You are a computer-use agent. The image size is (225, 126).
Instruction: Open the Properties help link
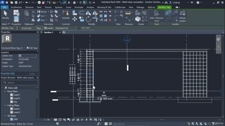tap(8, 73)
